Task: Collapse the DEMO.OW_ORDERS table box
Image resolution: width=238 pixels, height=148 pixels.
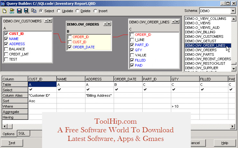Action: 105,24
